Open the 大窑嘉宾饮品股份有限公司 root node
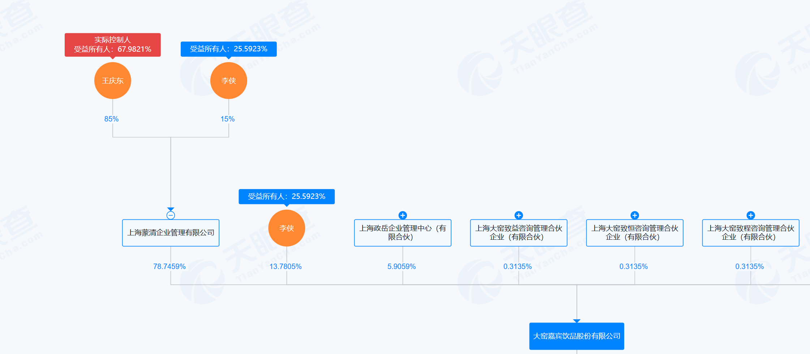The image size is (810, 354). click(x=577, y=336)
